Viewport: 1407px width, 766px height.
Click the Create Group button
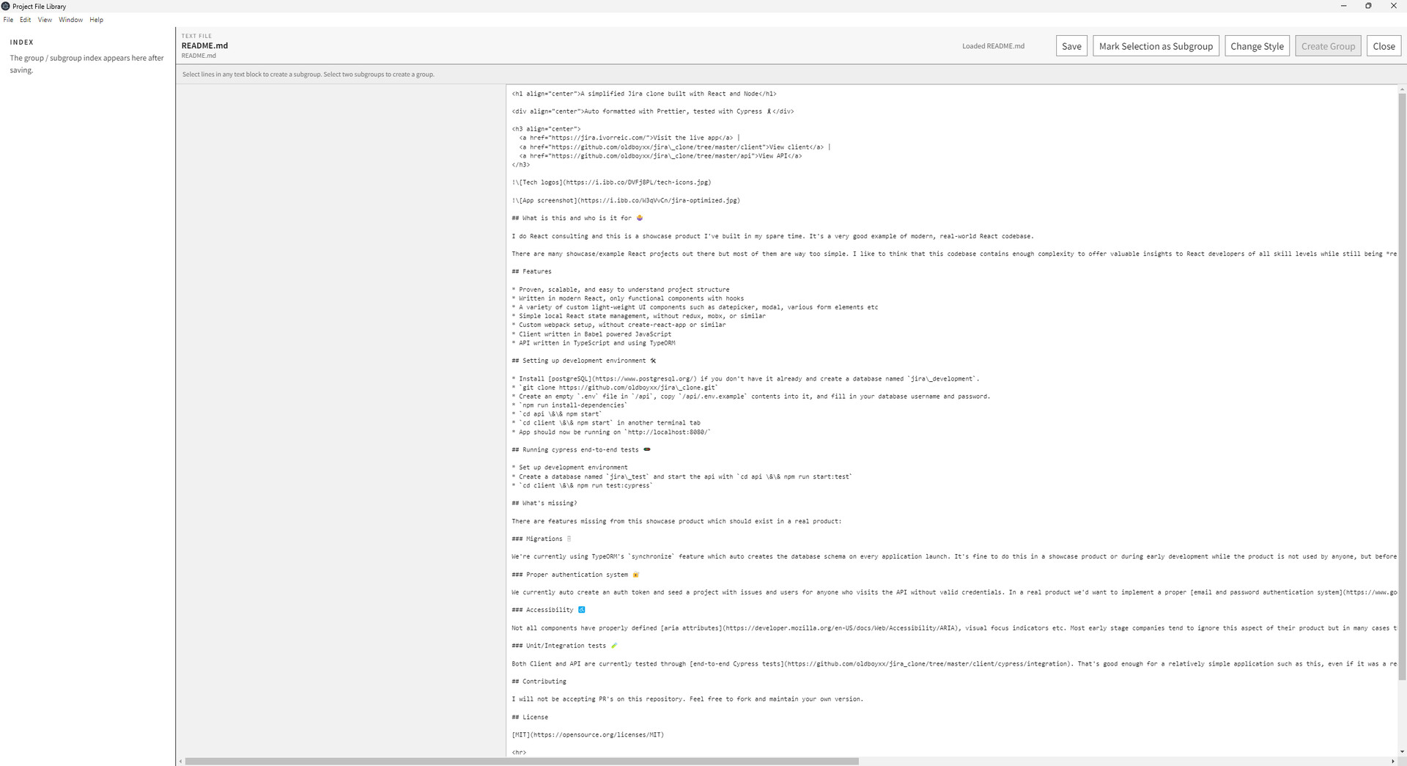click(x=1328, y=46)
